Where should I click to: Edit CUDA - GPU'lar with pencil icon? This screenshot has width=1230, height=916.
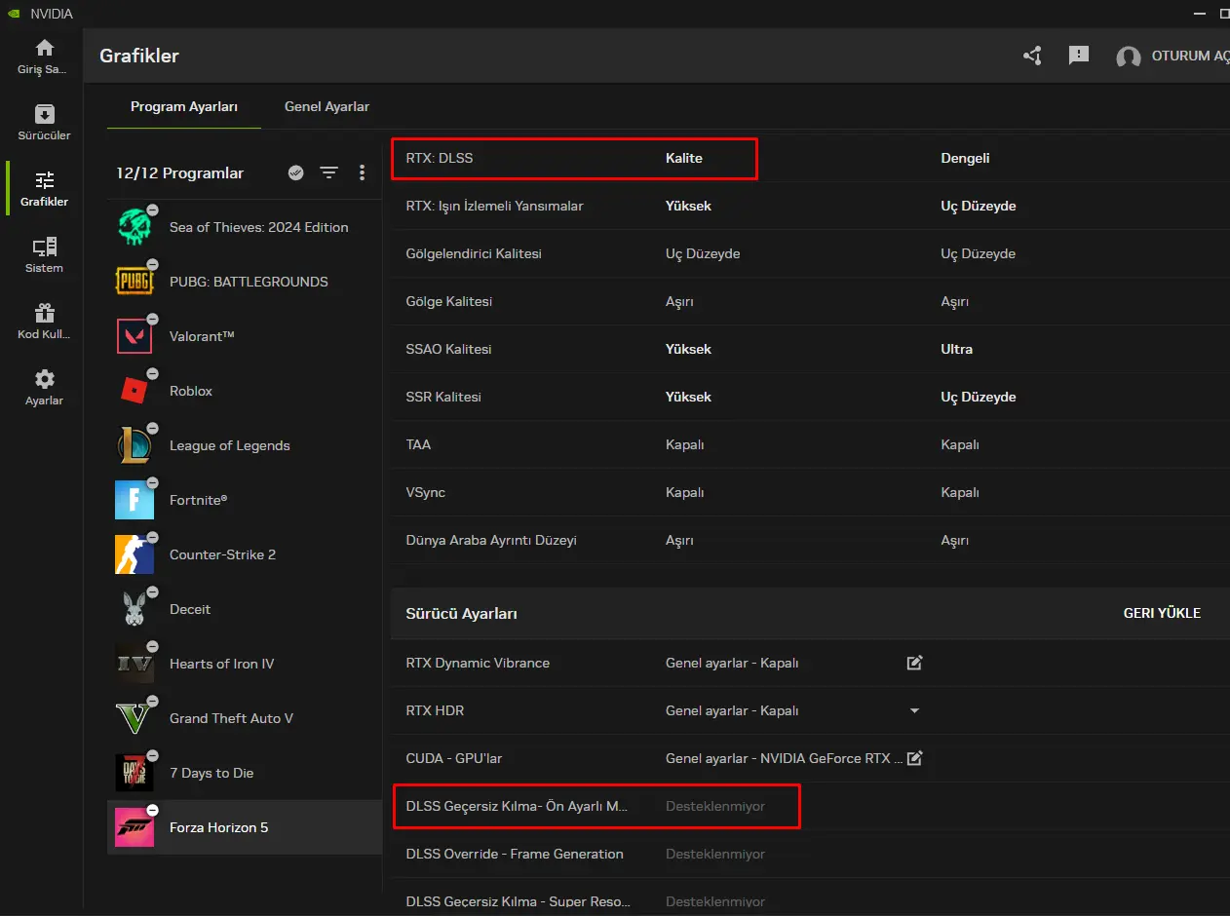point(914,758)
